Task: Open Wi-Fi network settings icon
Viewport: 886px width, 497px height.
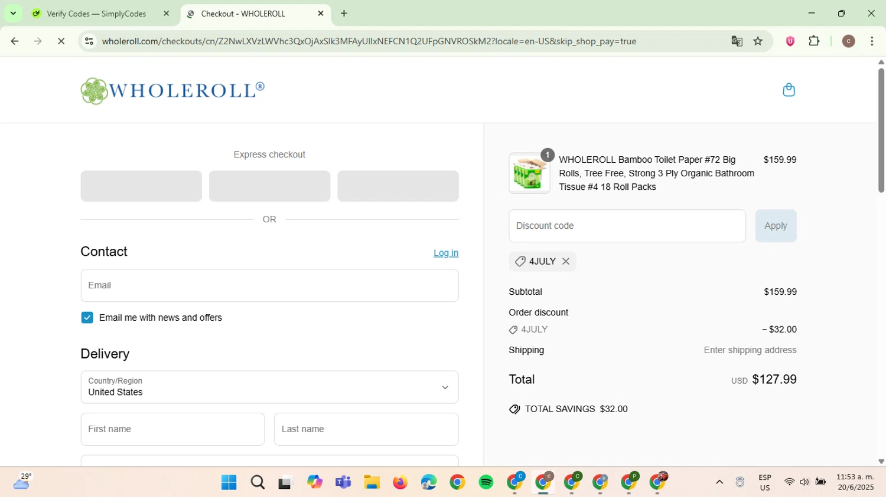Action: (x=789, y=482)
